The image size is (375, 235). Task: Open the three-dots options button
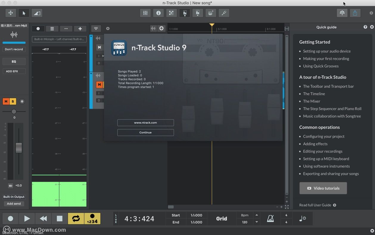(x=66, y=29)
